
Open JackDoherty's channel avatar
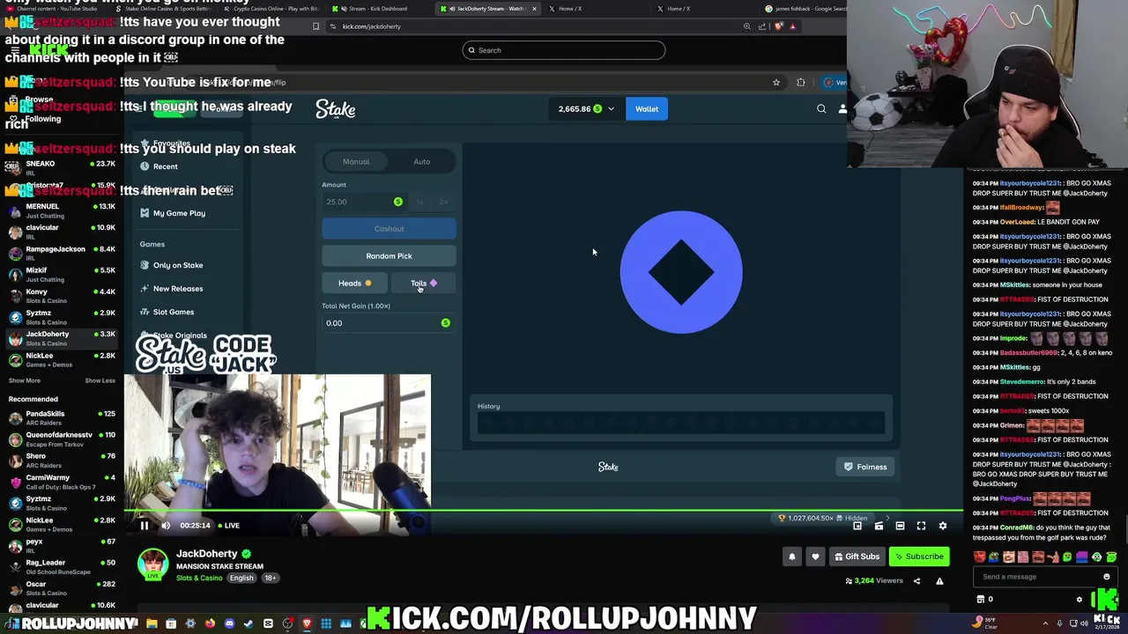click(x=152, y=564)
